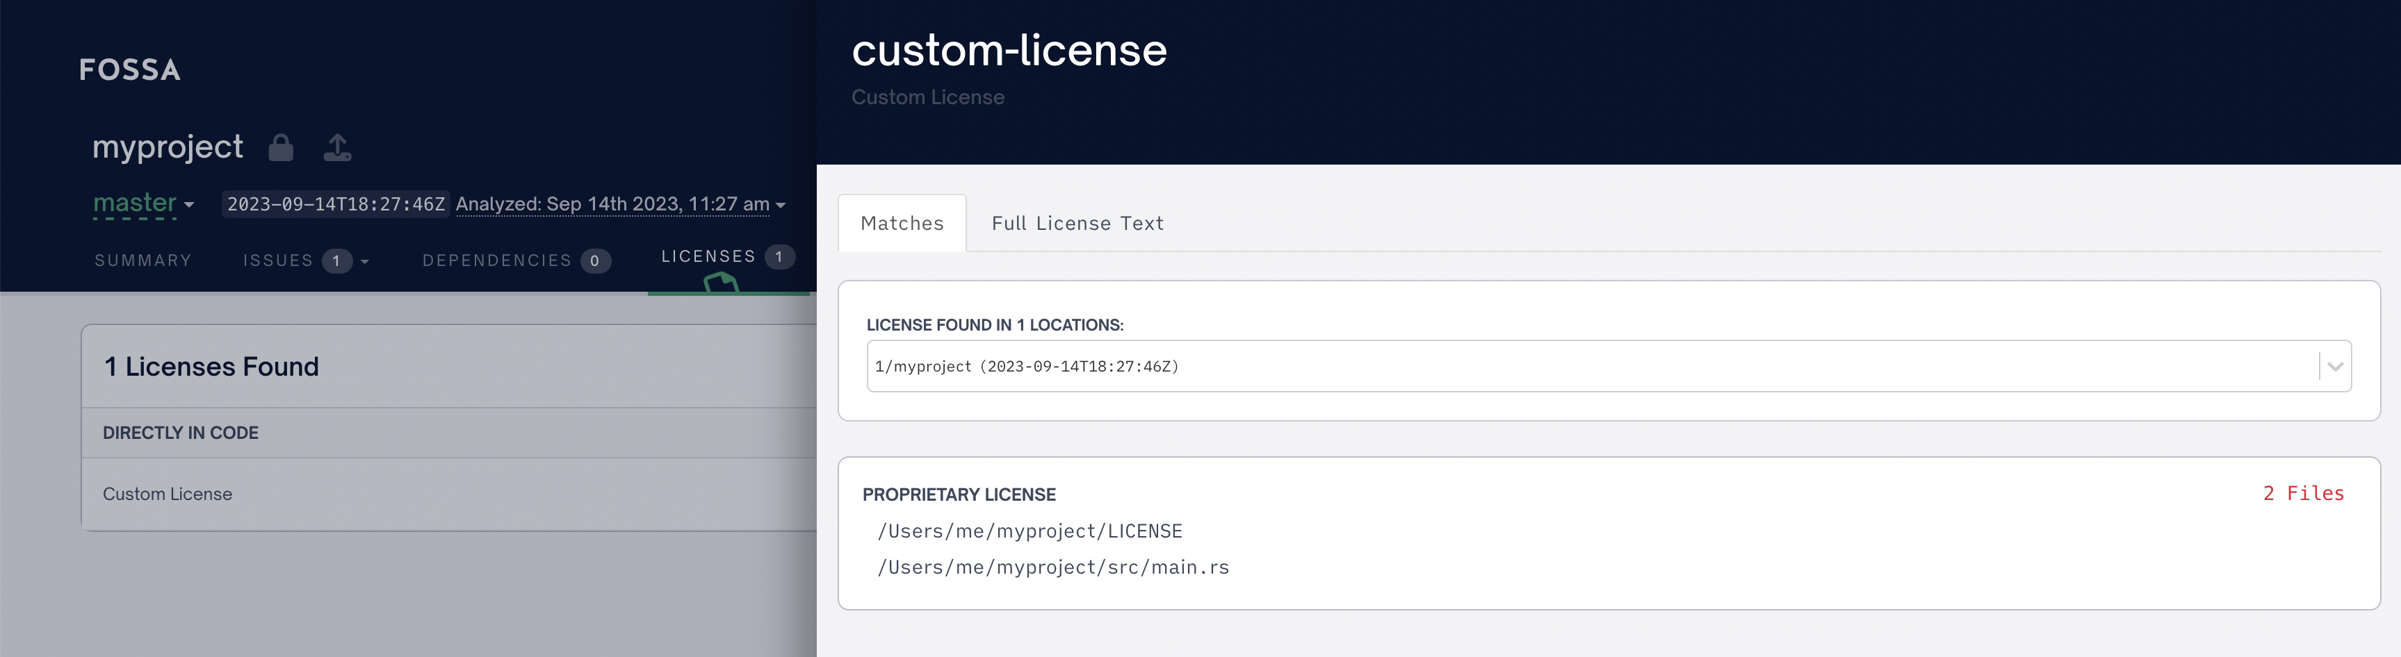Expand the Issues tab dropdown arrow

(364, 262)
